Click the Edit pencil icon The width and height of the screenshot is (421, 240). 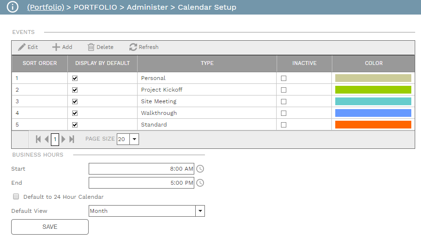[21, 47]
